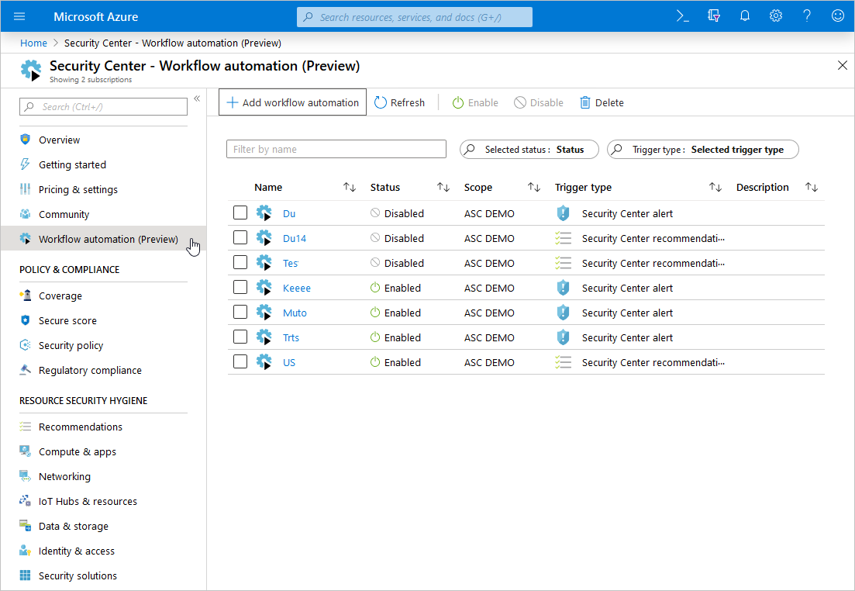This screenshot has width=855, height=591.
Task: Click the sidebar Search (Ctrl+/) field
Action: pos(104,106)
